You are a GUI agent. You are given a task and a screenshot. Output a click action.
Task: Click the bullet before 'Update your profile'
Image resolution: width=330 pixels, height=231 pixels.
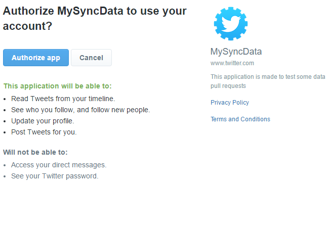5,121
